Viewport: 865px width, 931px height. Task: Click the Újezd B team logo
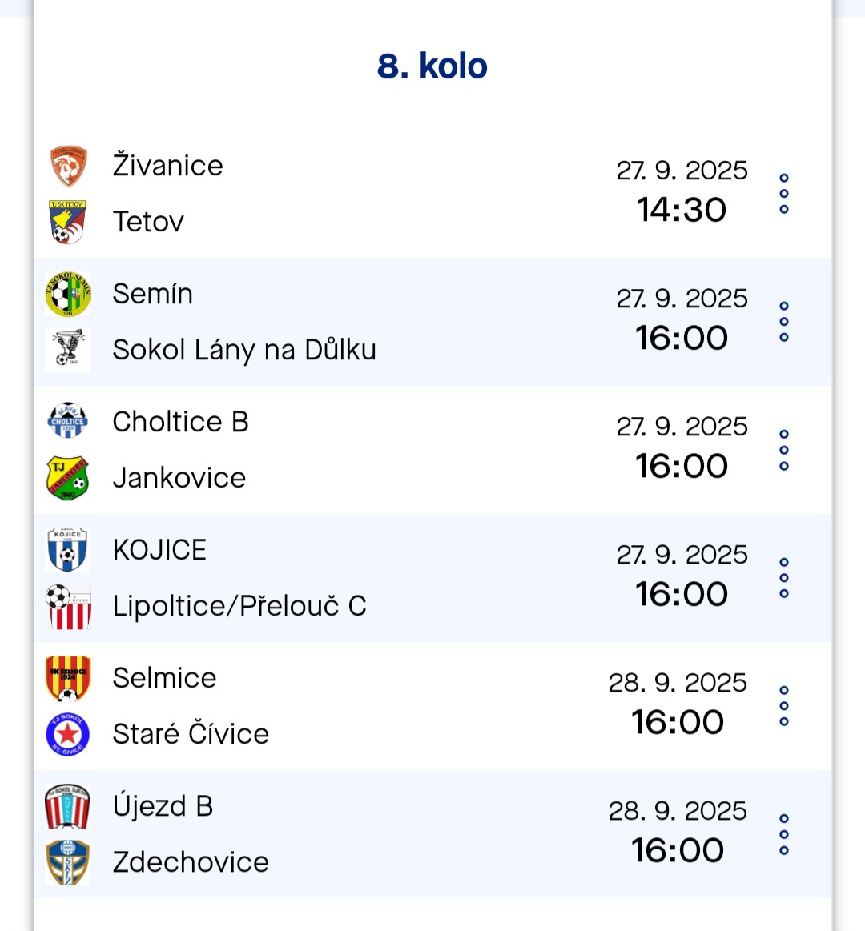68,806
